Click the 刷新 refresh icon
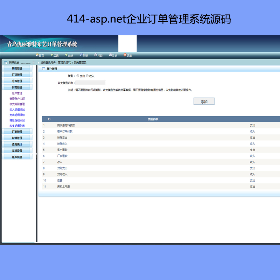The width and height of the screenshot is (280, 280). (81, 55)
